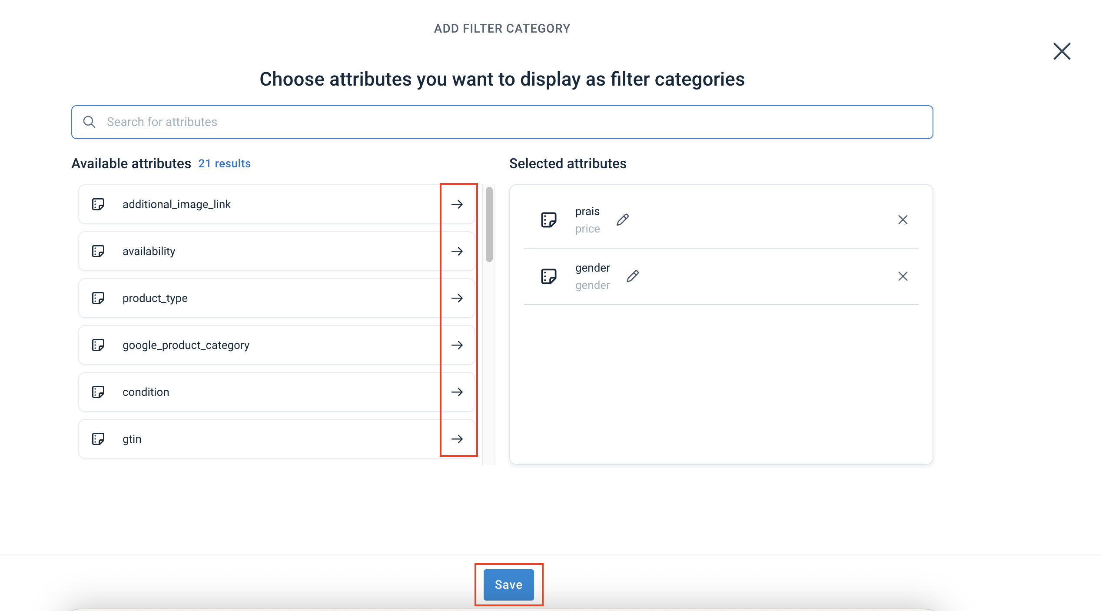Click the attribute icon beside condition
Viewport: 1102px width, 611px height.
[98, 392]
